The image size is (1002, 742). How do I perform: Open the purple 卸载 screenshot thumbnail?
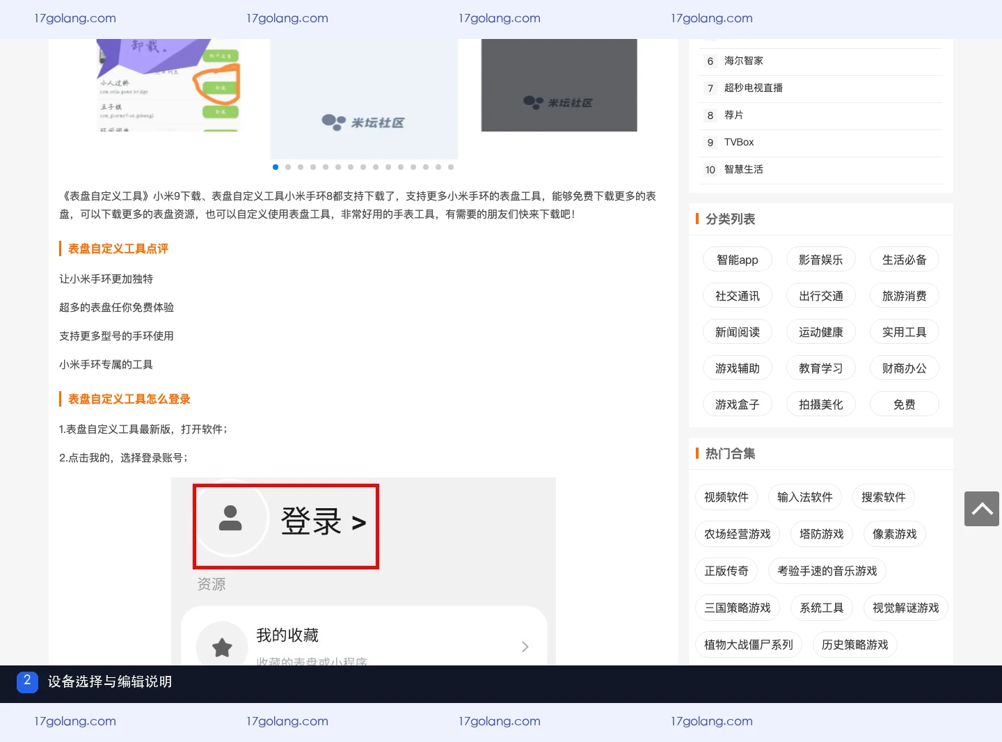(x=168, y=85)
